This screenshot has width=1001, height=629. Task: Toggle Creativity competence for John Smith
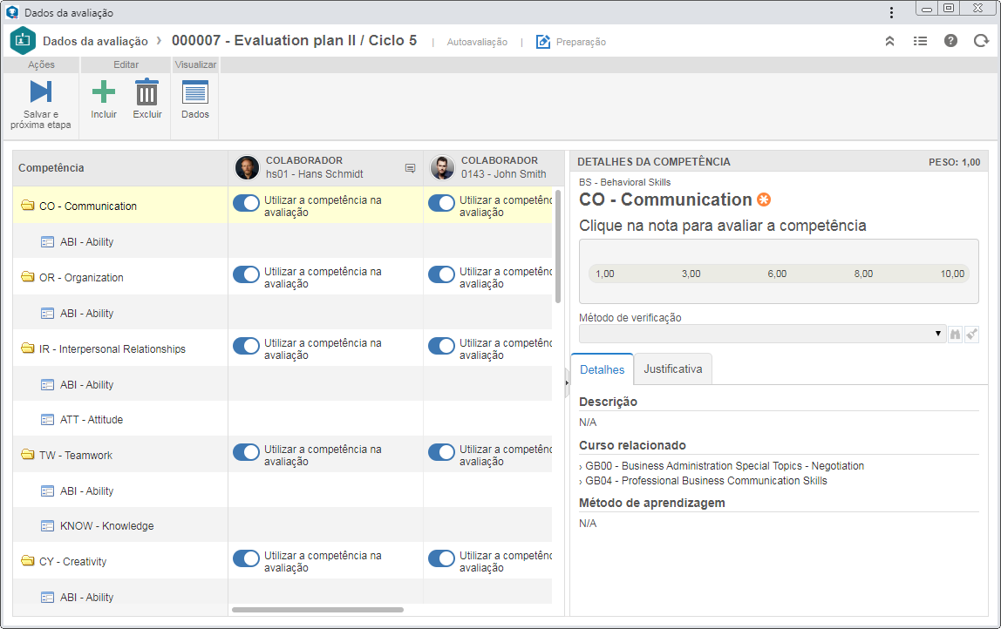(441, 558)
